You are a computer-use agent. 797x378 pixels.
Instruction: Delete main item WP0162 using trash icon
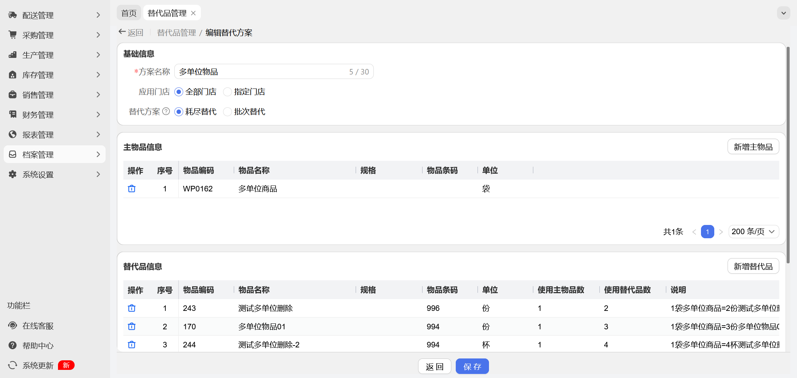[132, 189]
